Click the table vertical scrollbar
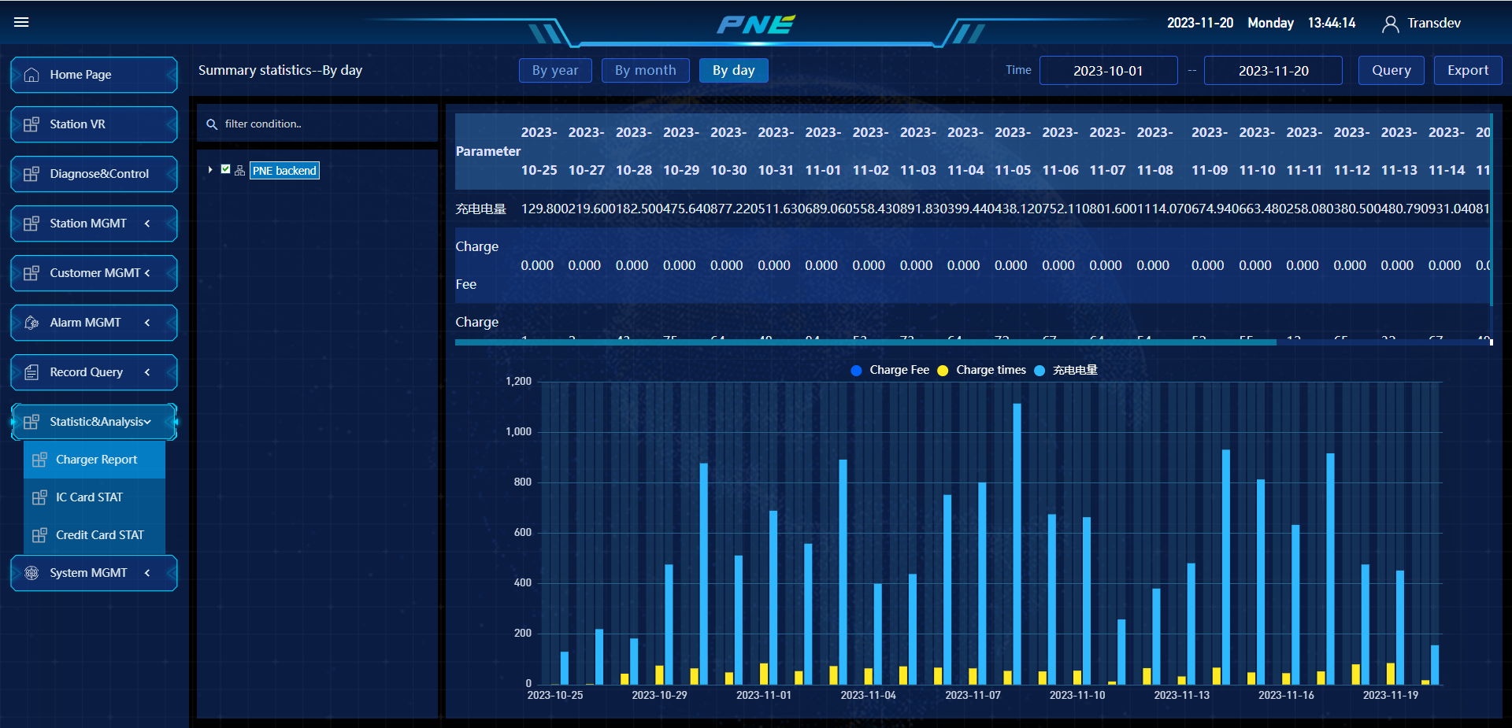 coord(1492,209)
